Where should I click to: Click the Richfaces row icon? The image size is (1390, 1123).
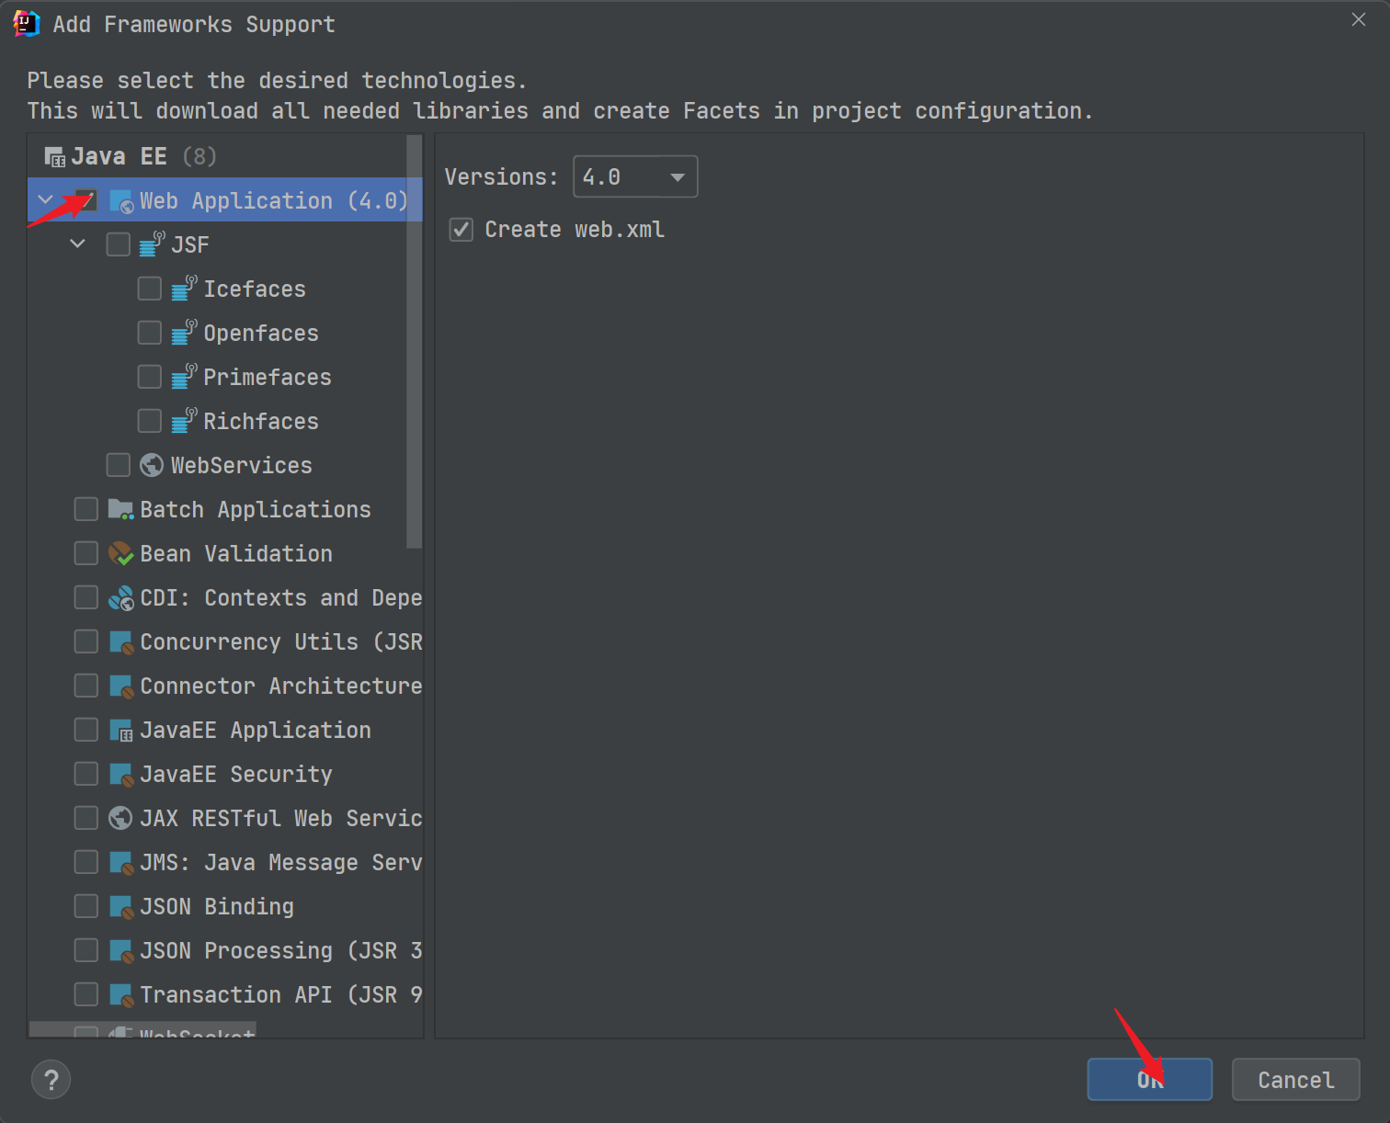pyautogui.click(x=184, y=421)
